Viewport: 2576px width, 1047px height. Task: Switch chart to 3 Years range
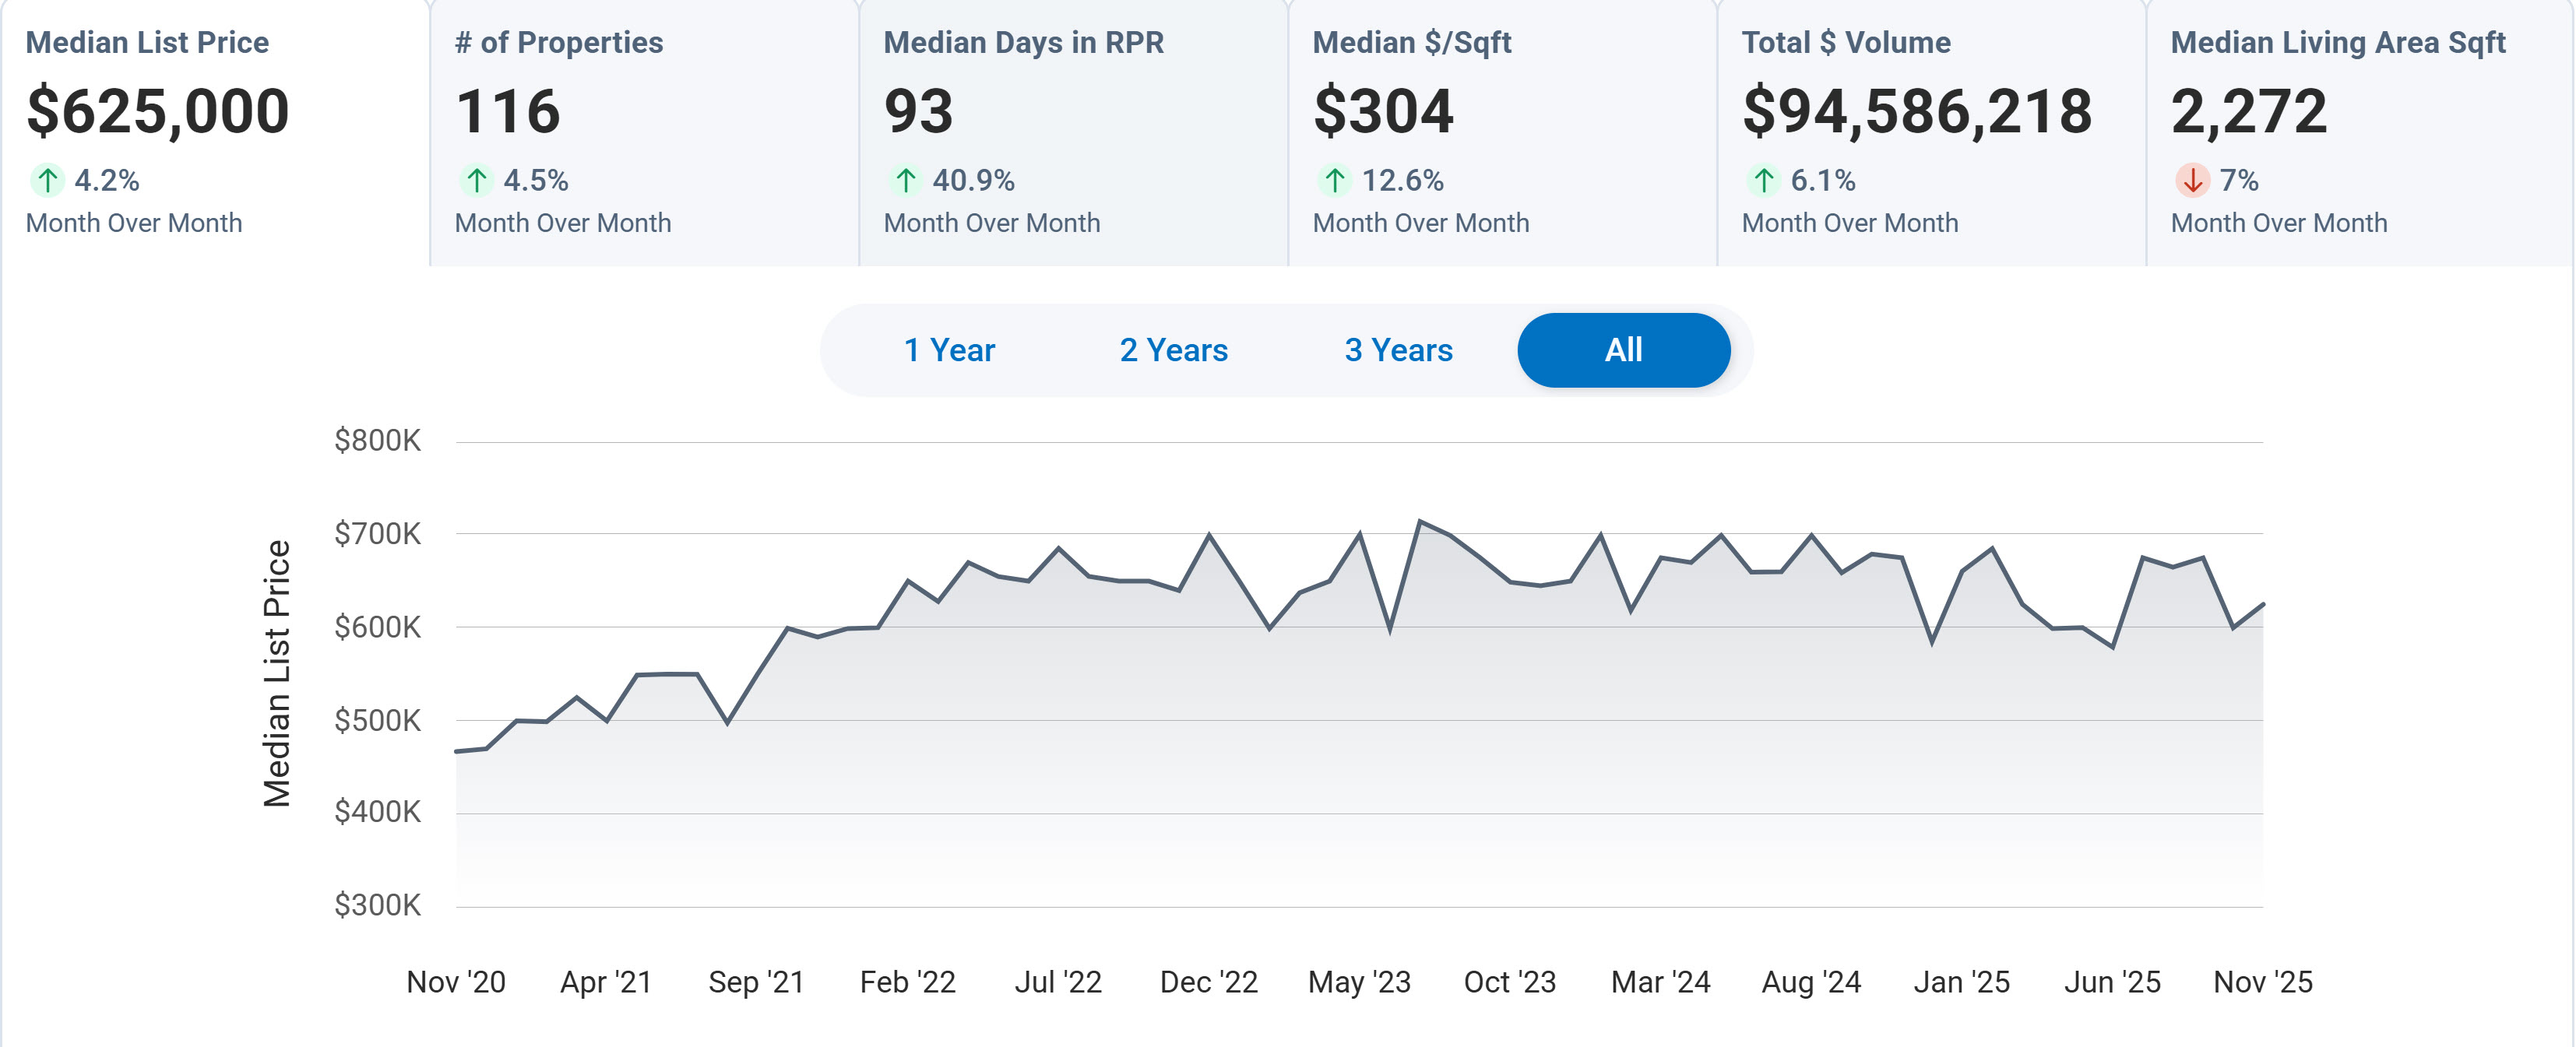point(1398,350)
